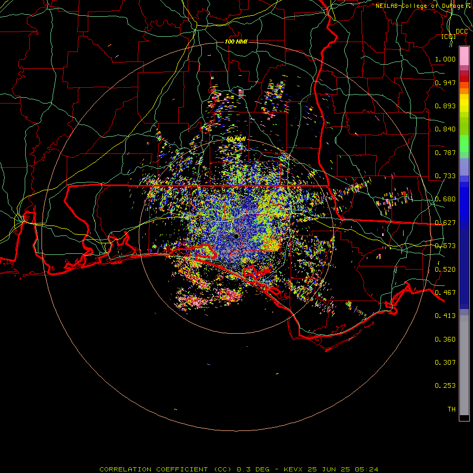Pick the light pink swatch atop the color bar

click(x=464, y=56)
